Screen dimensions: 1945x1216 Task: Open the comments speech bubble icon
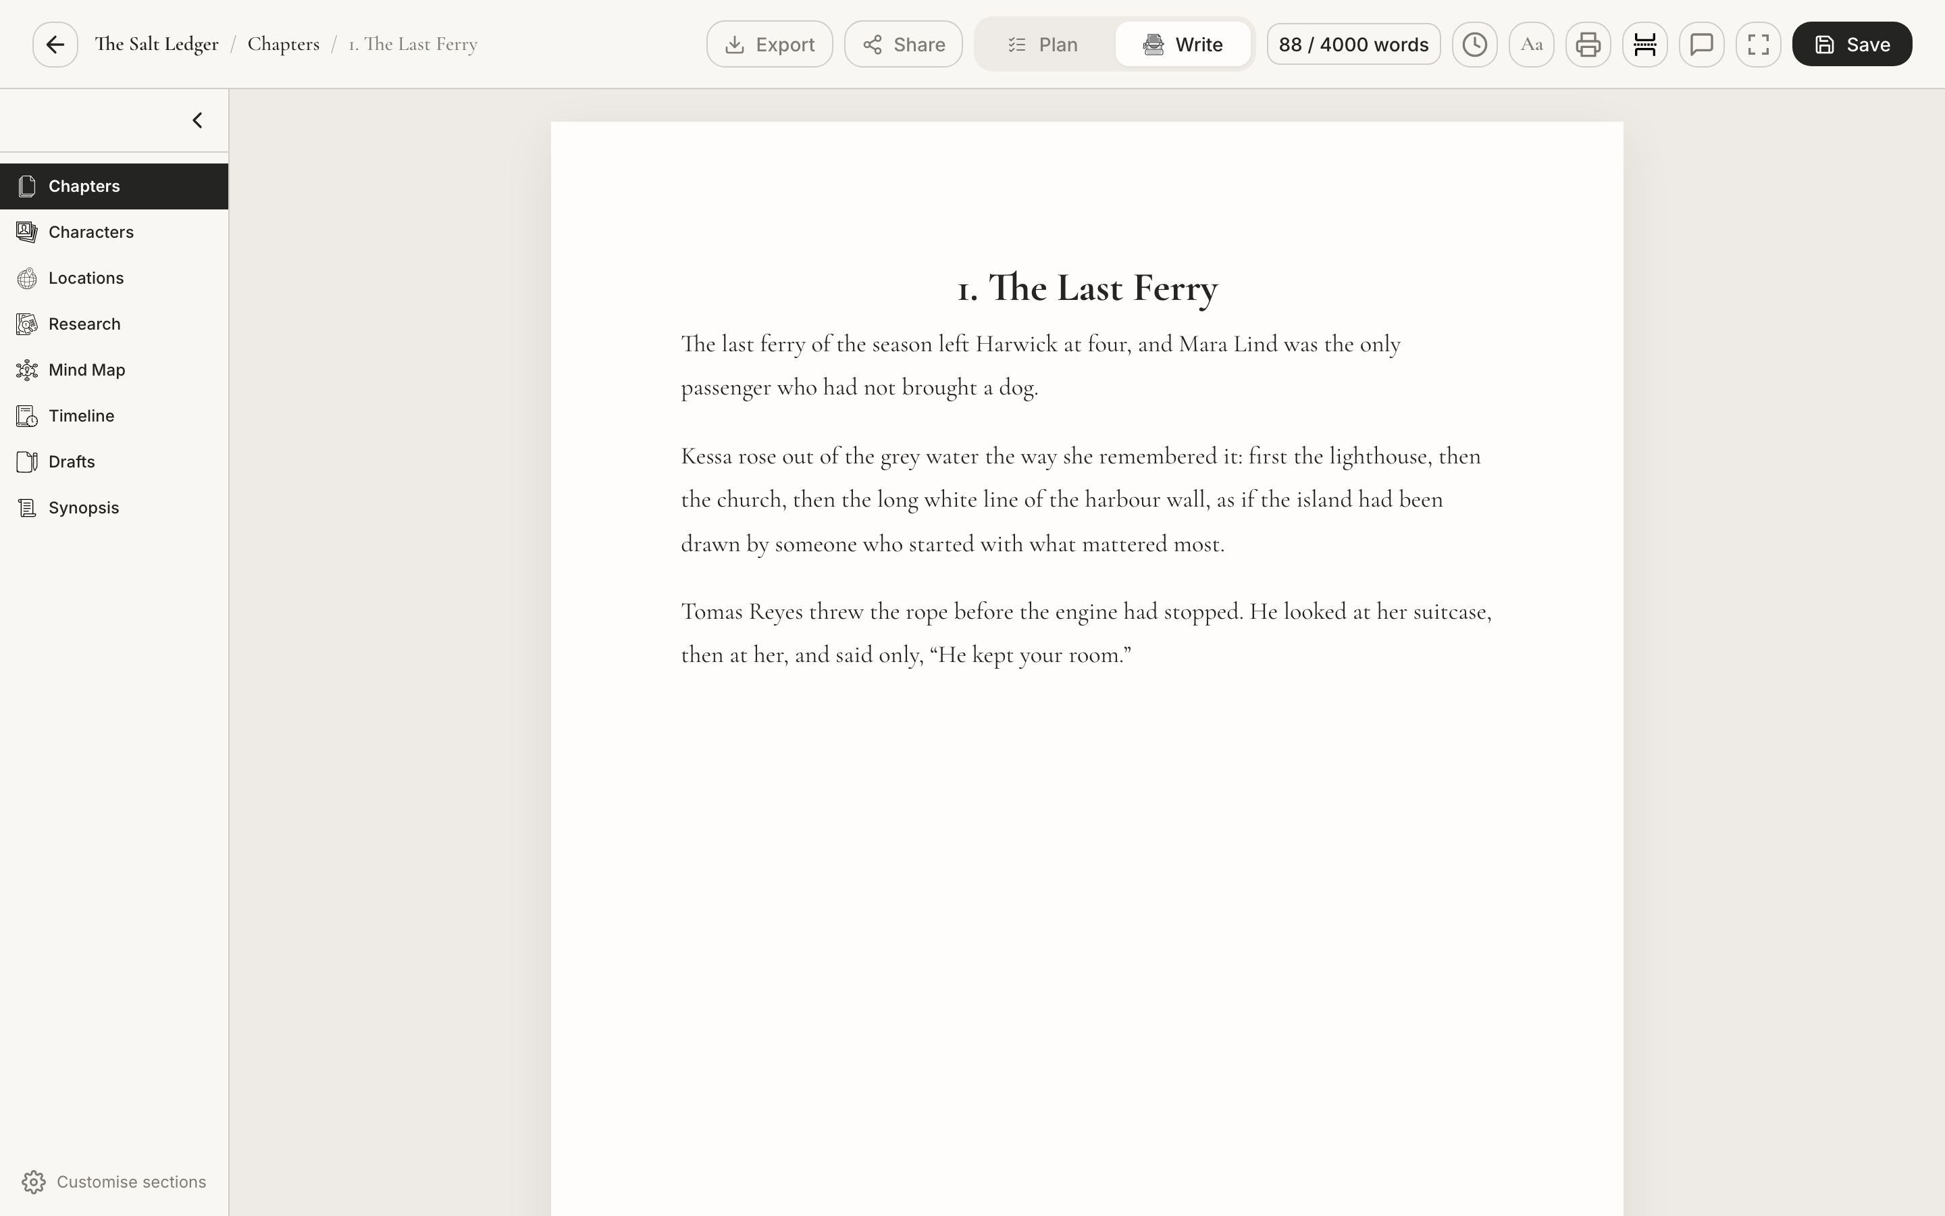pos(1701,44)
